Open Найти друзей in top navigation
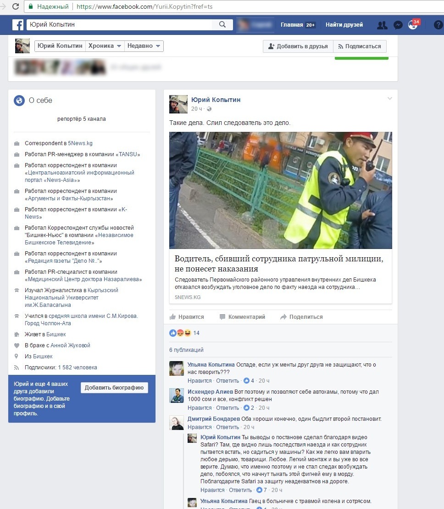Viewport: 444px width, 509px height. [344, 25]
